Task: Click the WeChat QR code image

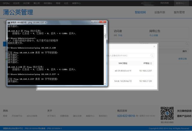Action: (167, 113)
